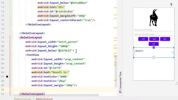Click the closing </RelativeLayout> tag at line 77

point(32,33)
